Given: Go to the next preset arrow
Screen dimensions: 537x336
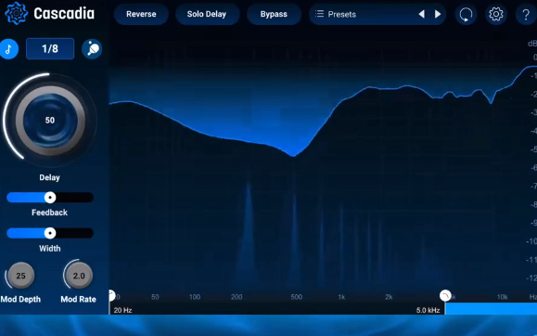Looking at the screenshot, I should pos(438,14).
